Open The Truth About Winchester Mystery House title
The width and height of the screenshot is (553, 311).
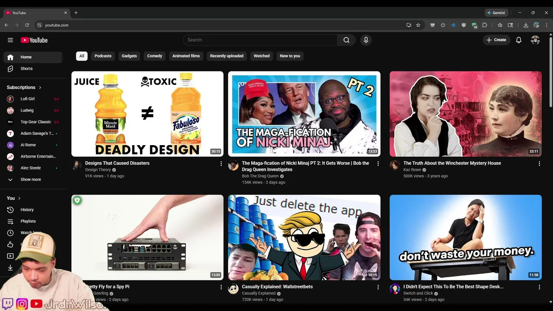click(452, 163)
